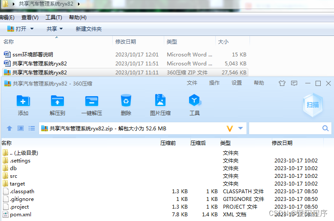Expand the 共享 dropdown in Explorer toolbar

point(61,29)
